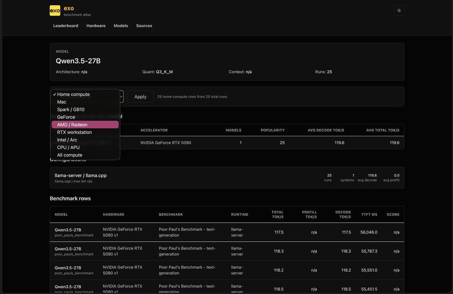Click the TTFT MS column header
Screen dimensions: 453x294
click(369, 214)
